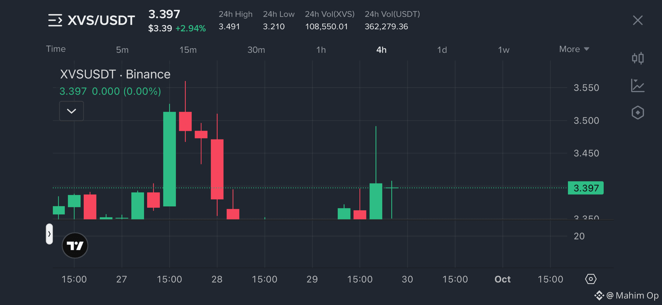662x305 pixels.
Task: Select the Time line chart option
Action: tap(56, 49)
